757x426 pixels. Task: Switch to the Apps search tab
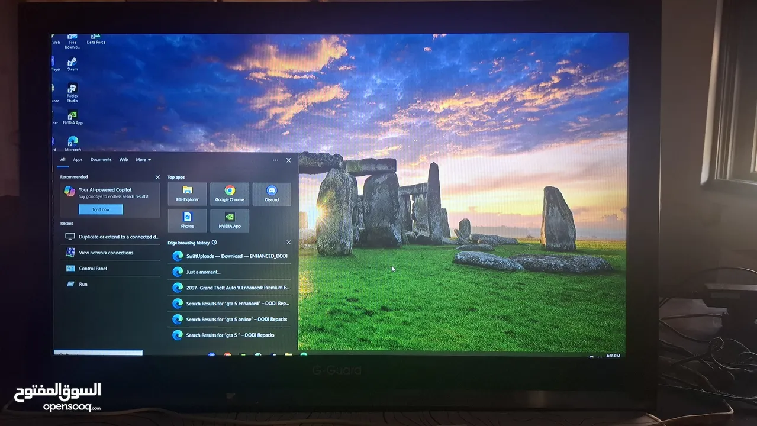pyautogui.click(x=78, y=160)
